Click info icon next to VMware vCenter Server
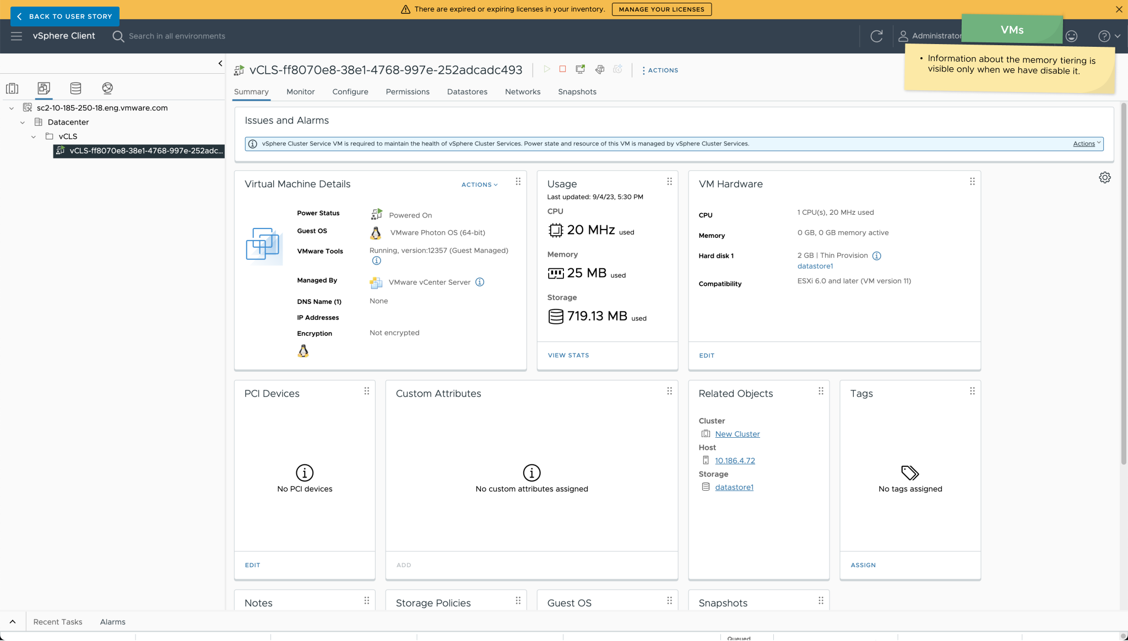 480,283
